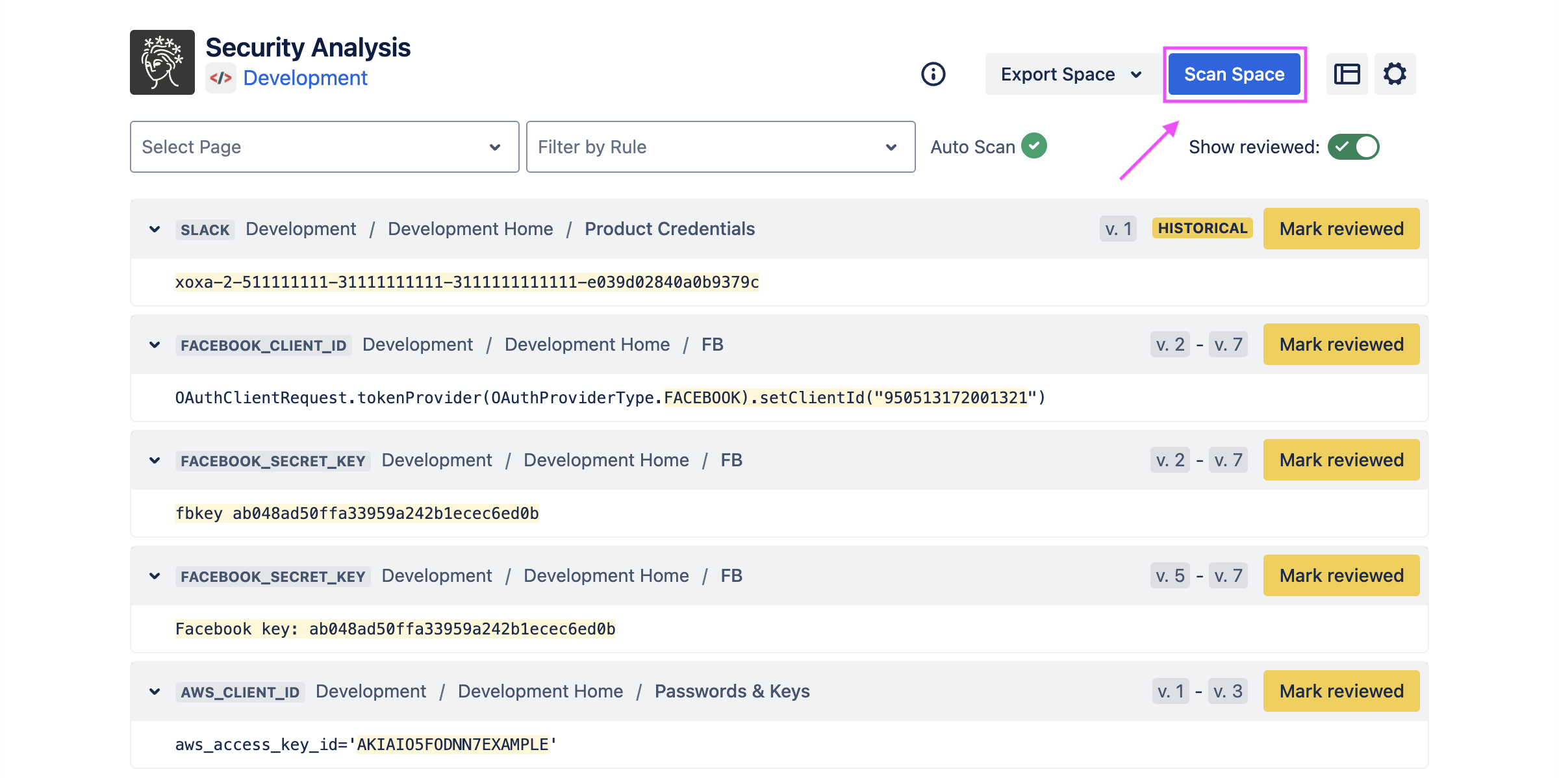Click the Security Analysis app logo
This screenshot has height=778, width=1559.
coord(162,62)
